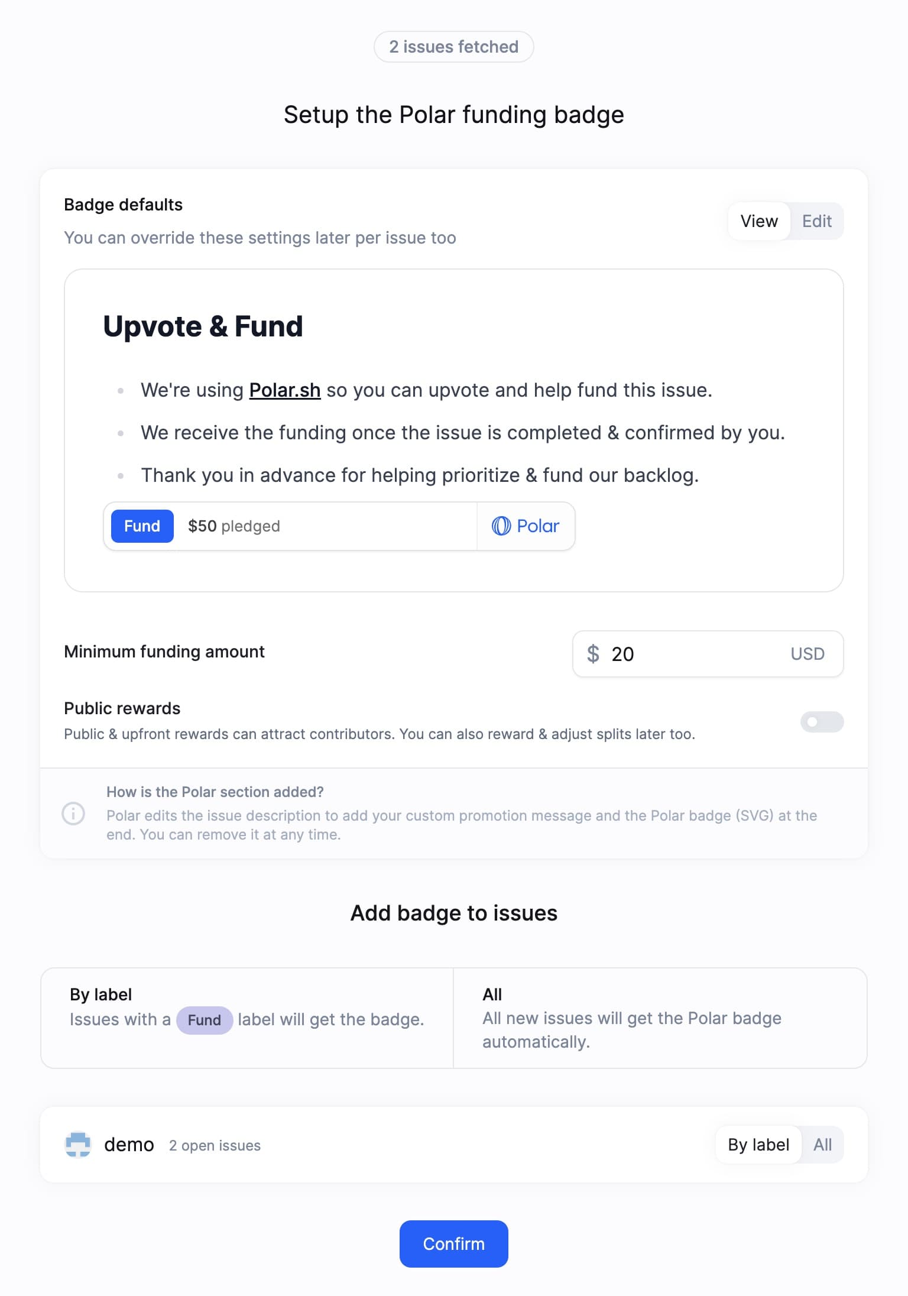Click the 2 issues fetched pill
Viewport: 908px width, 1296px height.
point(454,47)
